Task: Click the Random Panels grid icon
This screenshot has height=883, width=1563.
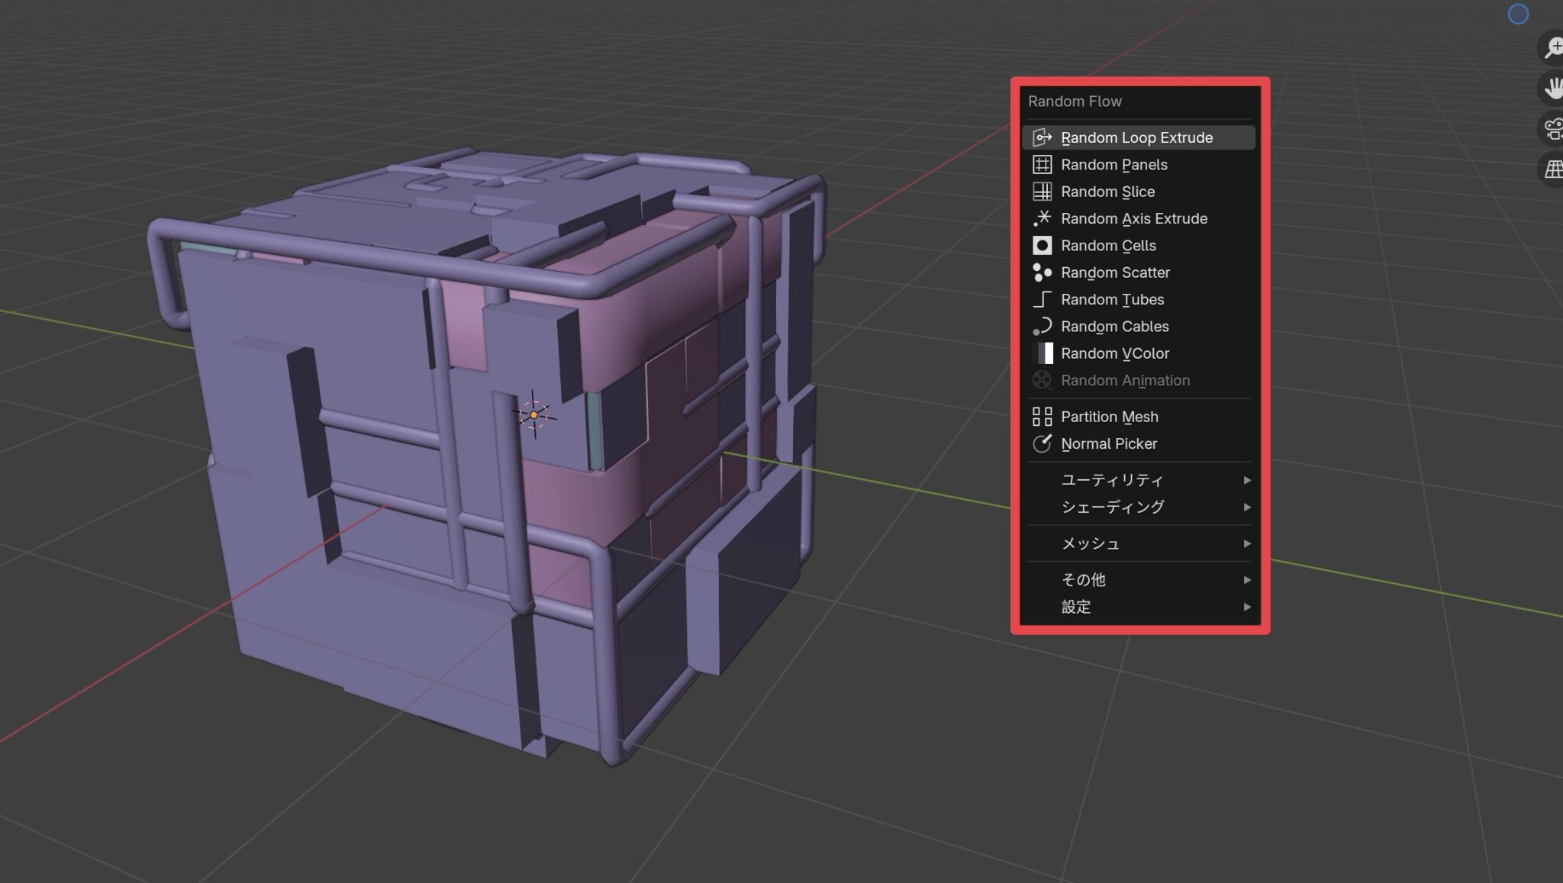Action: point(1042,165)
